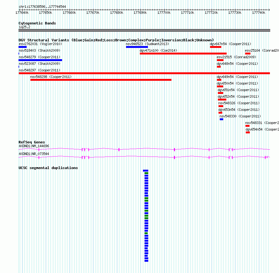Open esv21515 (Conrad2009) label
279x273 pixels.
click(236, 57)
